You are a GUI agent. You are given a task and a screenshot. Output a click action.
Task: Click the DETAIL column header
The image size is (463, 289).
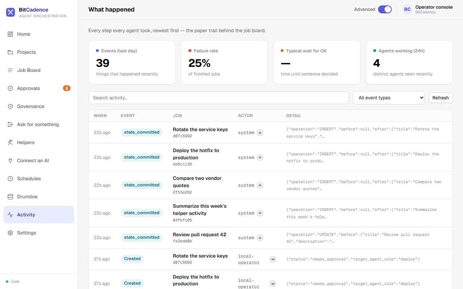(x=293, y=116)
